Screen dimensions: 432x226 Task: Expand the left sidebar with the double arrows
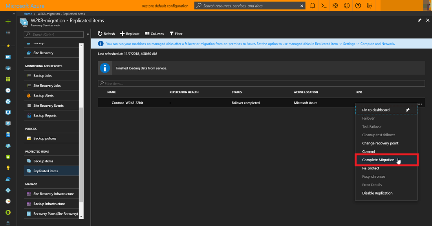[x=13, y=13]
